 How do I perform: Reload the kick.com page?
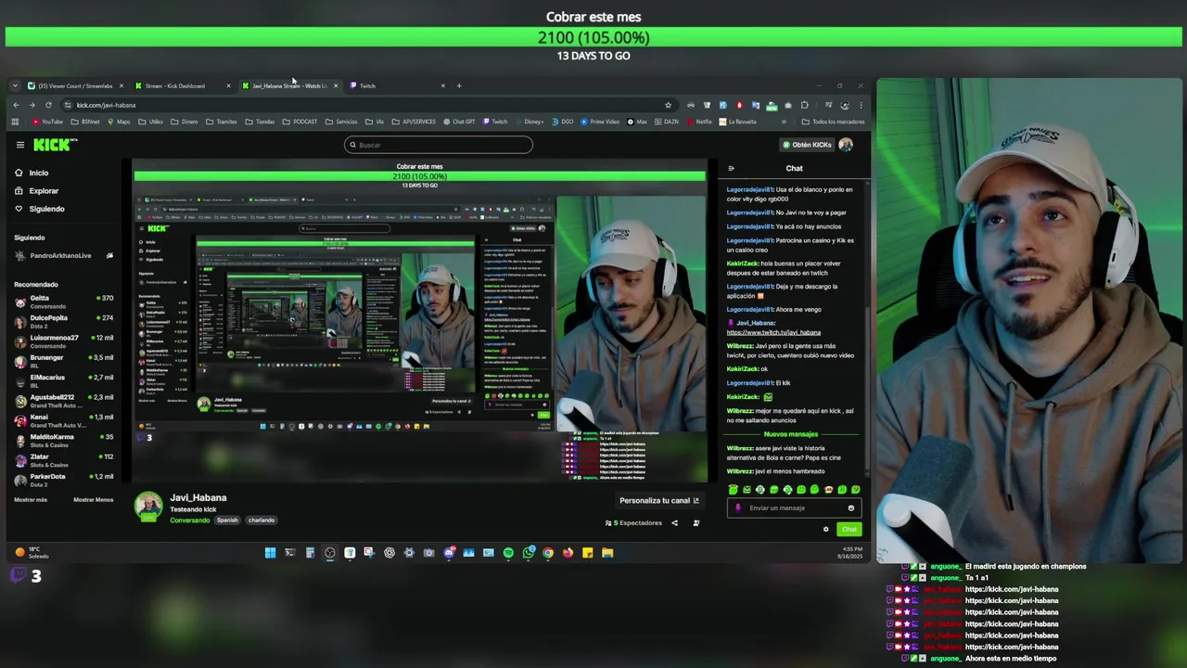[48, 105]
